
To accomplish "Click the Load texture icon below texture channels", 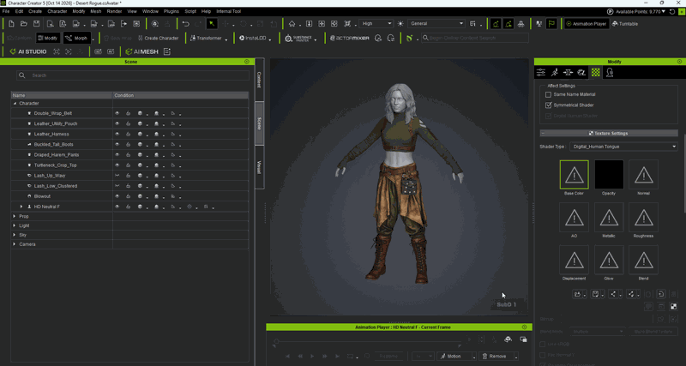I will click(577, 294).
